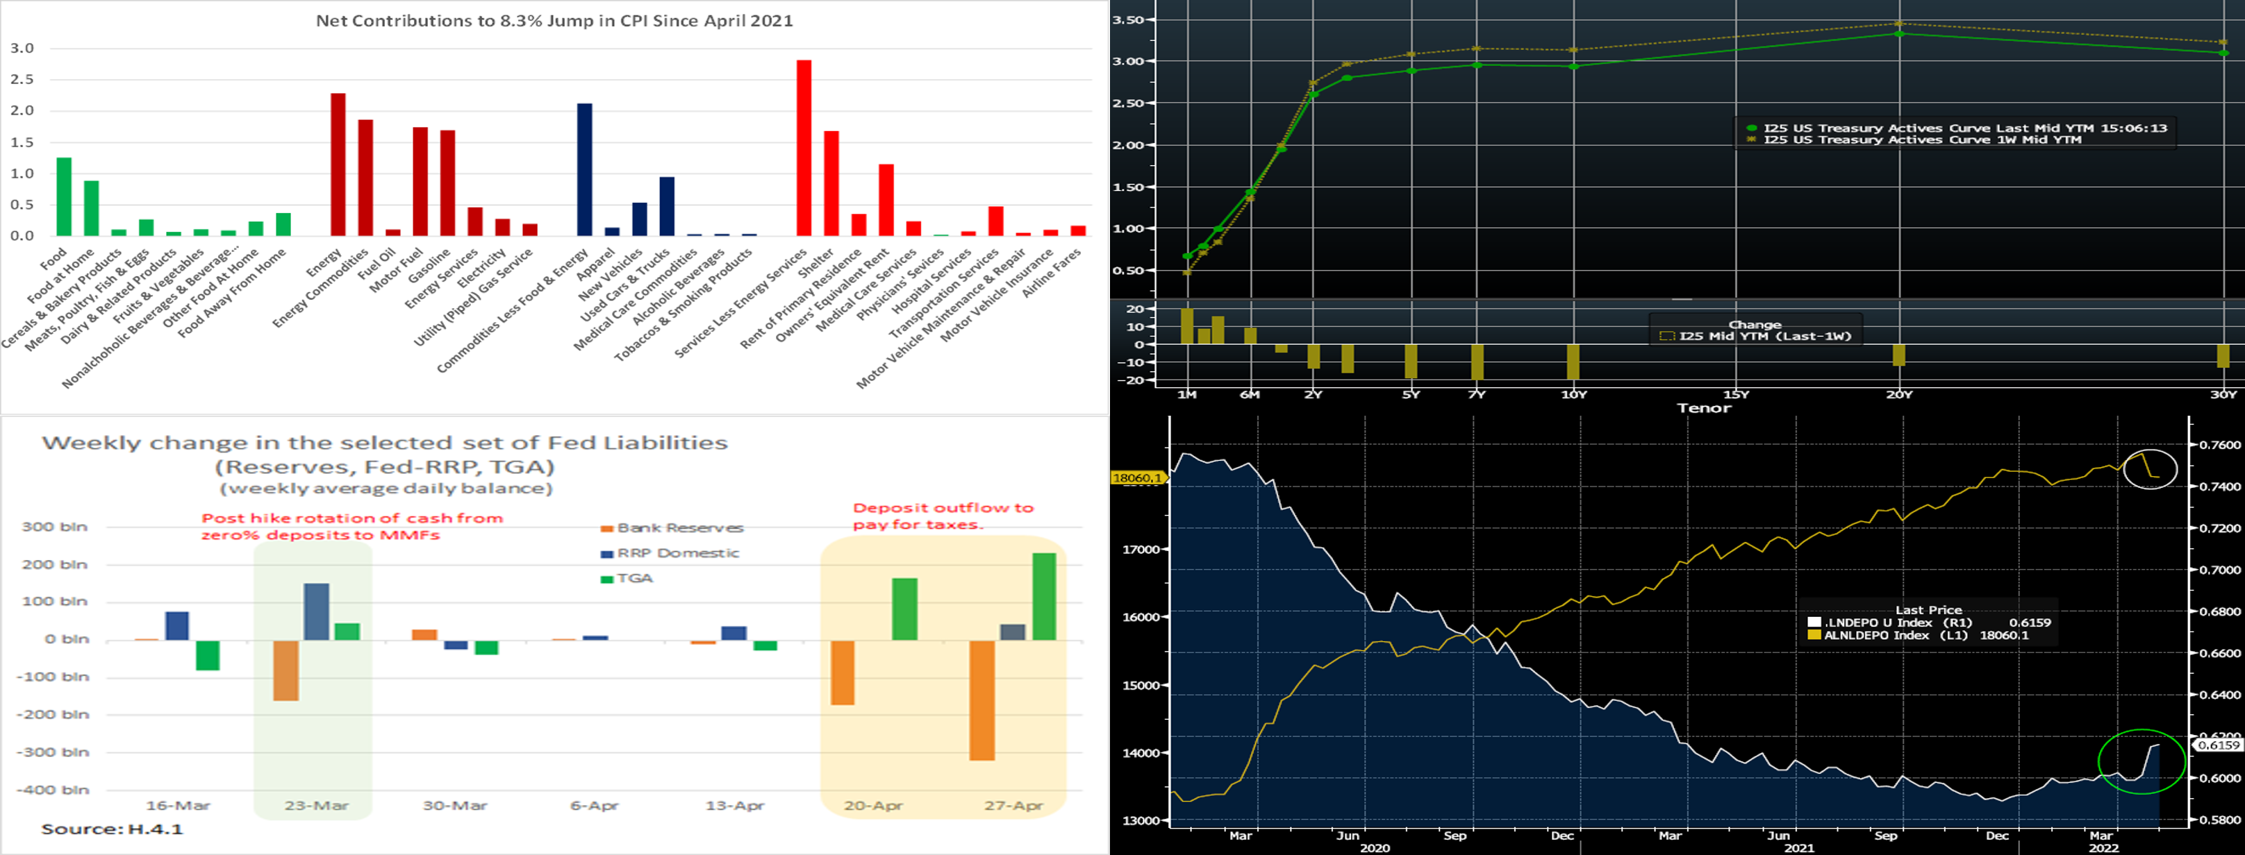Click the 27-Apr date label
Image resolution: width=2245 pixels, height=855 pixels.
point(1013,806)
